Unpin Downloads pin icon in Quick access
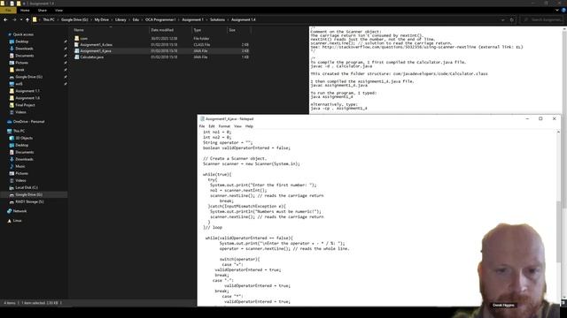This screenshot has width=567, height=318. [65, 49]
